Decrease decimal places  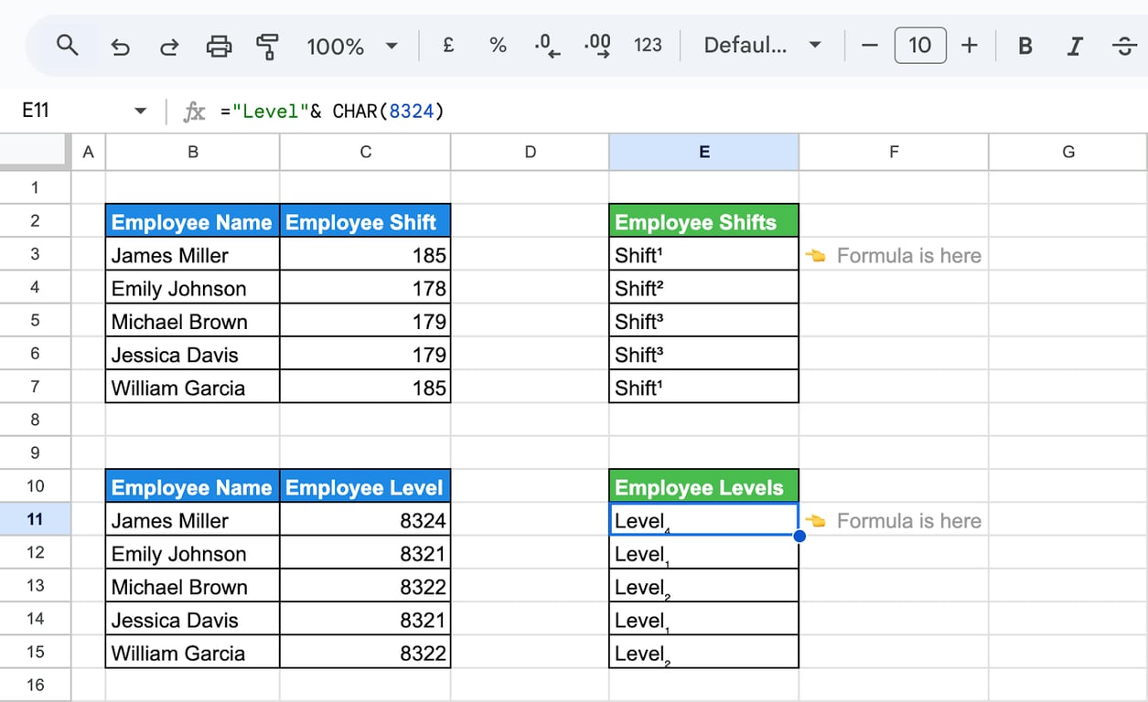[x=547, y=46]
